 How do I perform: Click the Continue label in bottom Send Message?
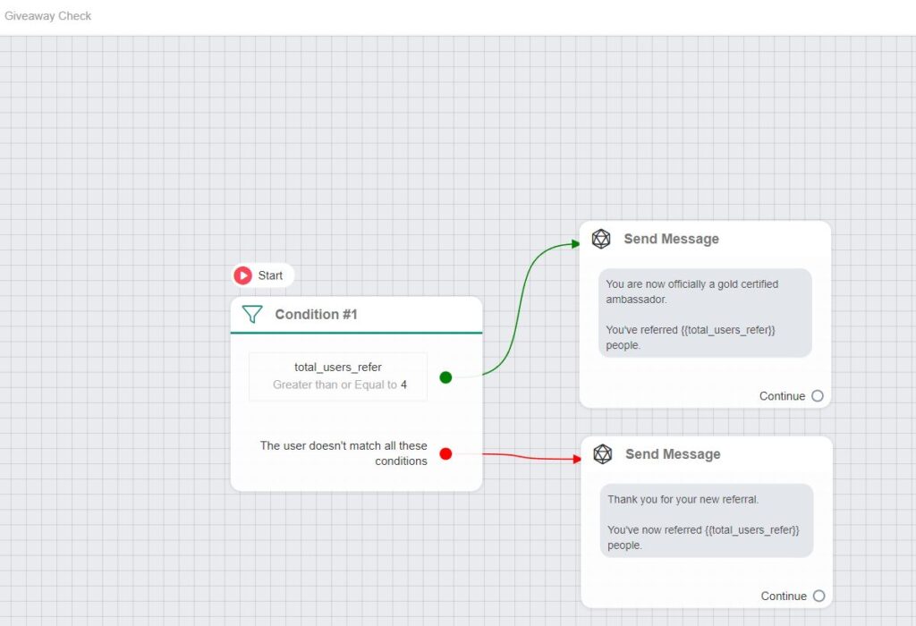[x=784, y=596]
